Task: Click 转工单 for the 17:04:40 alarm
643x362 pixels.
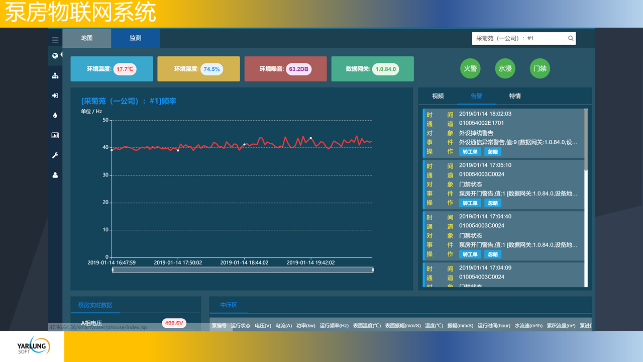Action: tap(470, 254)
